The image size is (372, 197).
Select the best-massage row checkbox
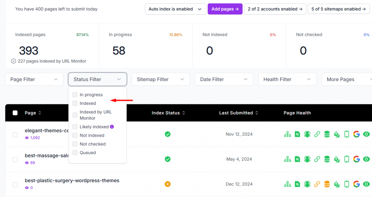pos(15,160)
